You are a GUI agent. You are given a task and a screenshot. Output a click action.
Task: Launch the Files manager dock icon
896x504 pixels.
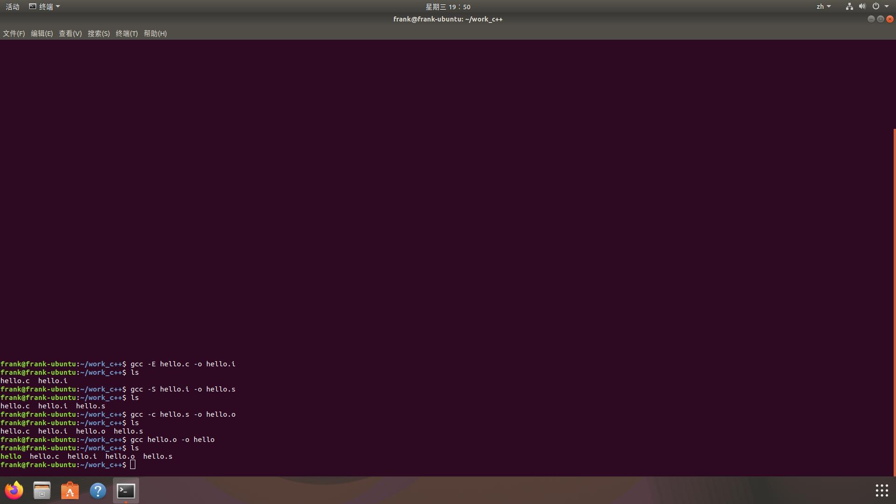[42, 490]
